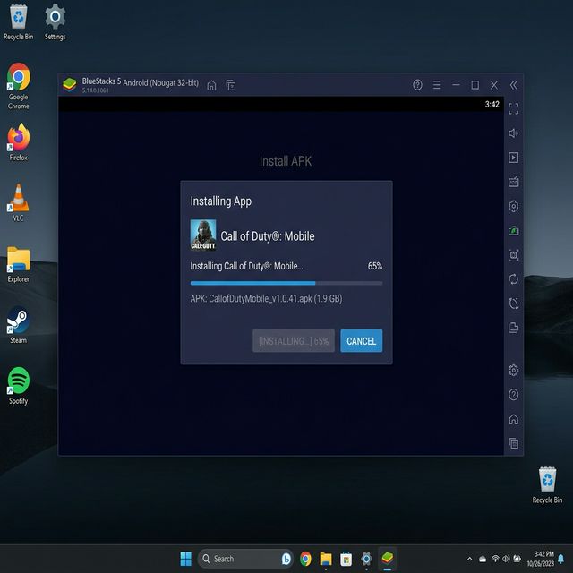The image size is (573, 573).
Task: Click the sidebar play-button media icon
Action: pos(513,158)
